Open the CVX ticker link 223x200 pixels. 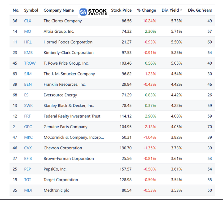(28, 148)
